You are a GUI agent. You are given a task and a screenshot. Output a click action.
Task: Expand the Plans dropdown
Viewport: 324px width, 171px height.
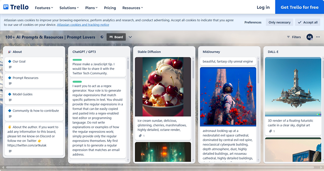click(92, 8)
